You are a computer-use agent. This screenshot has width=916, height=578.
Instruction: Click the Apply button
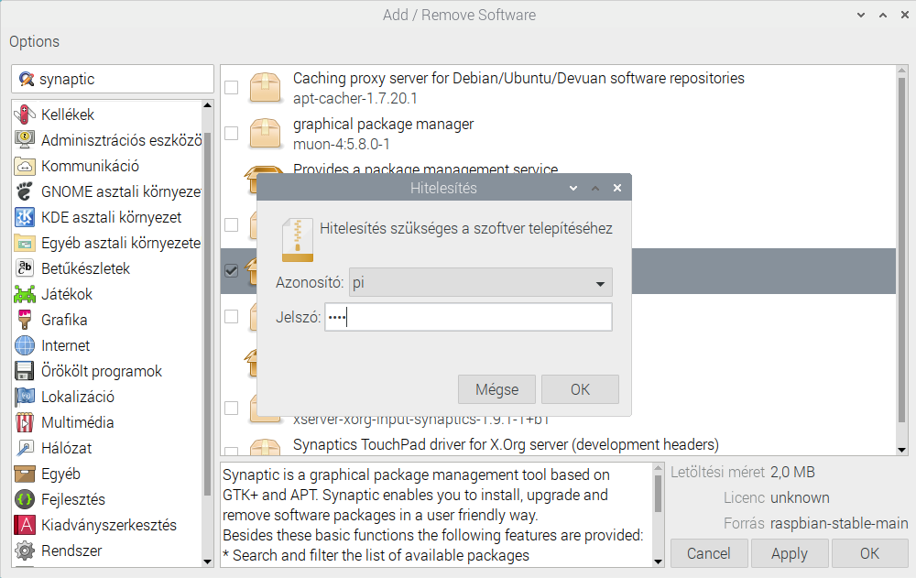pyautogui.click(x=790, y=553)
